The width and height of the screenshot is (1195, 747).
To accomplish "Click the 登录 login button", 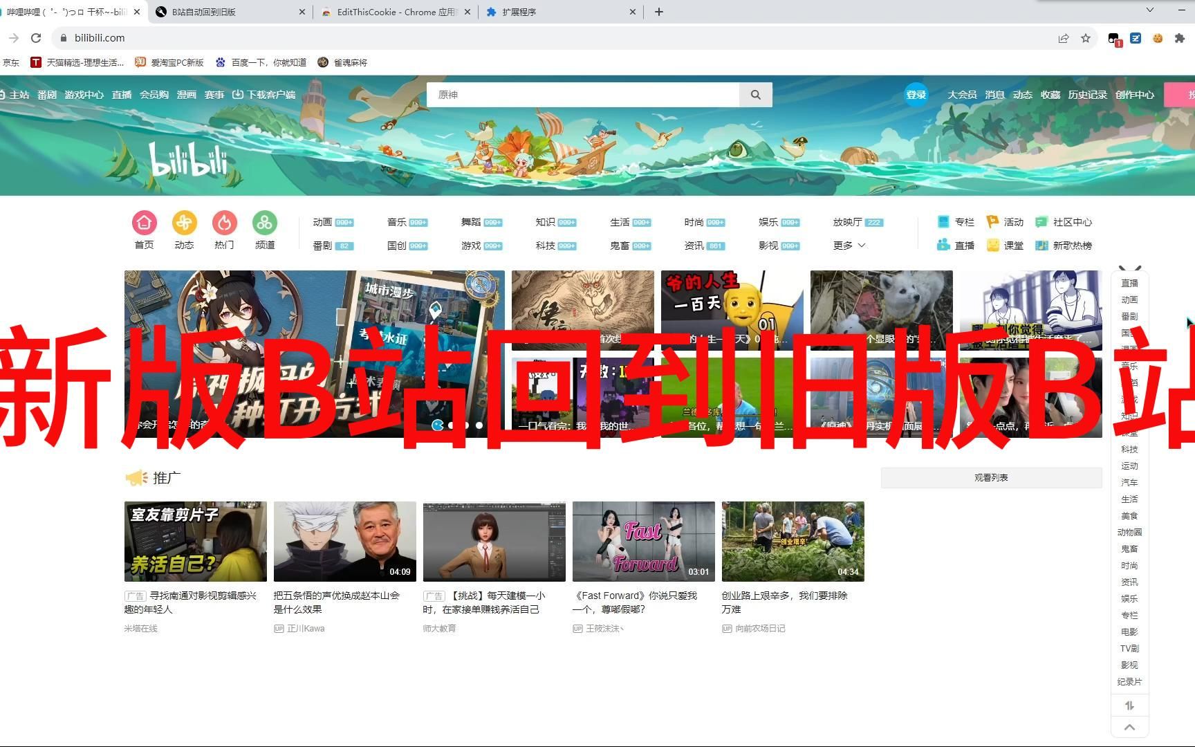I will click(916, 95).
